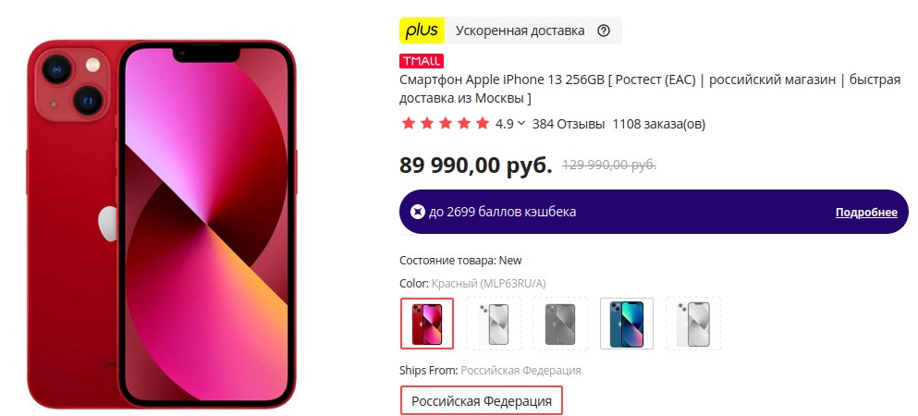Viewport: 918px width, 416px height.
Task: Click the yellow Plus badge icon
Action: point(422,31)
